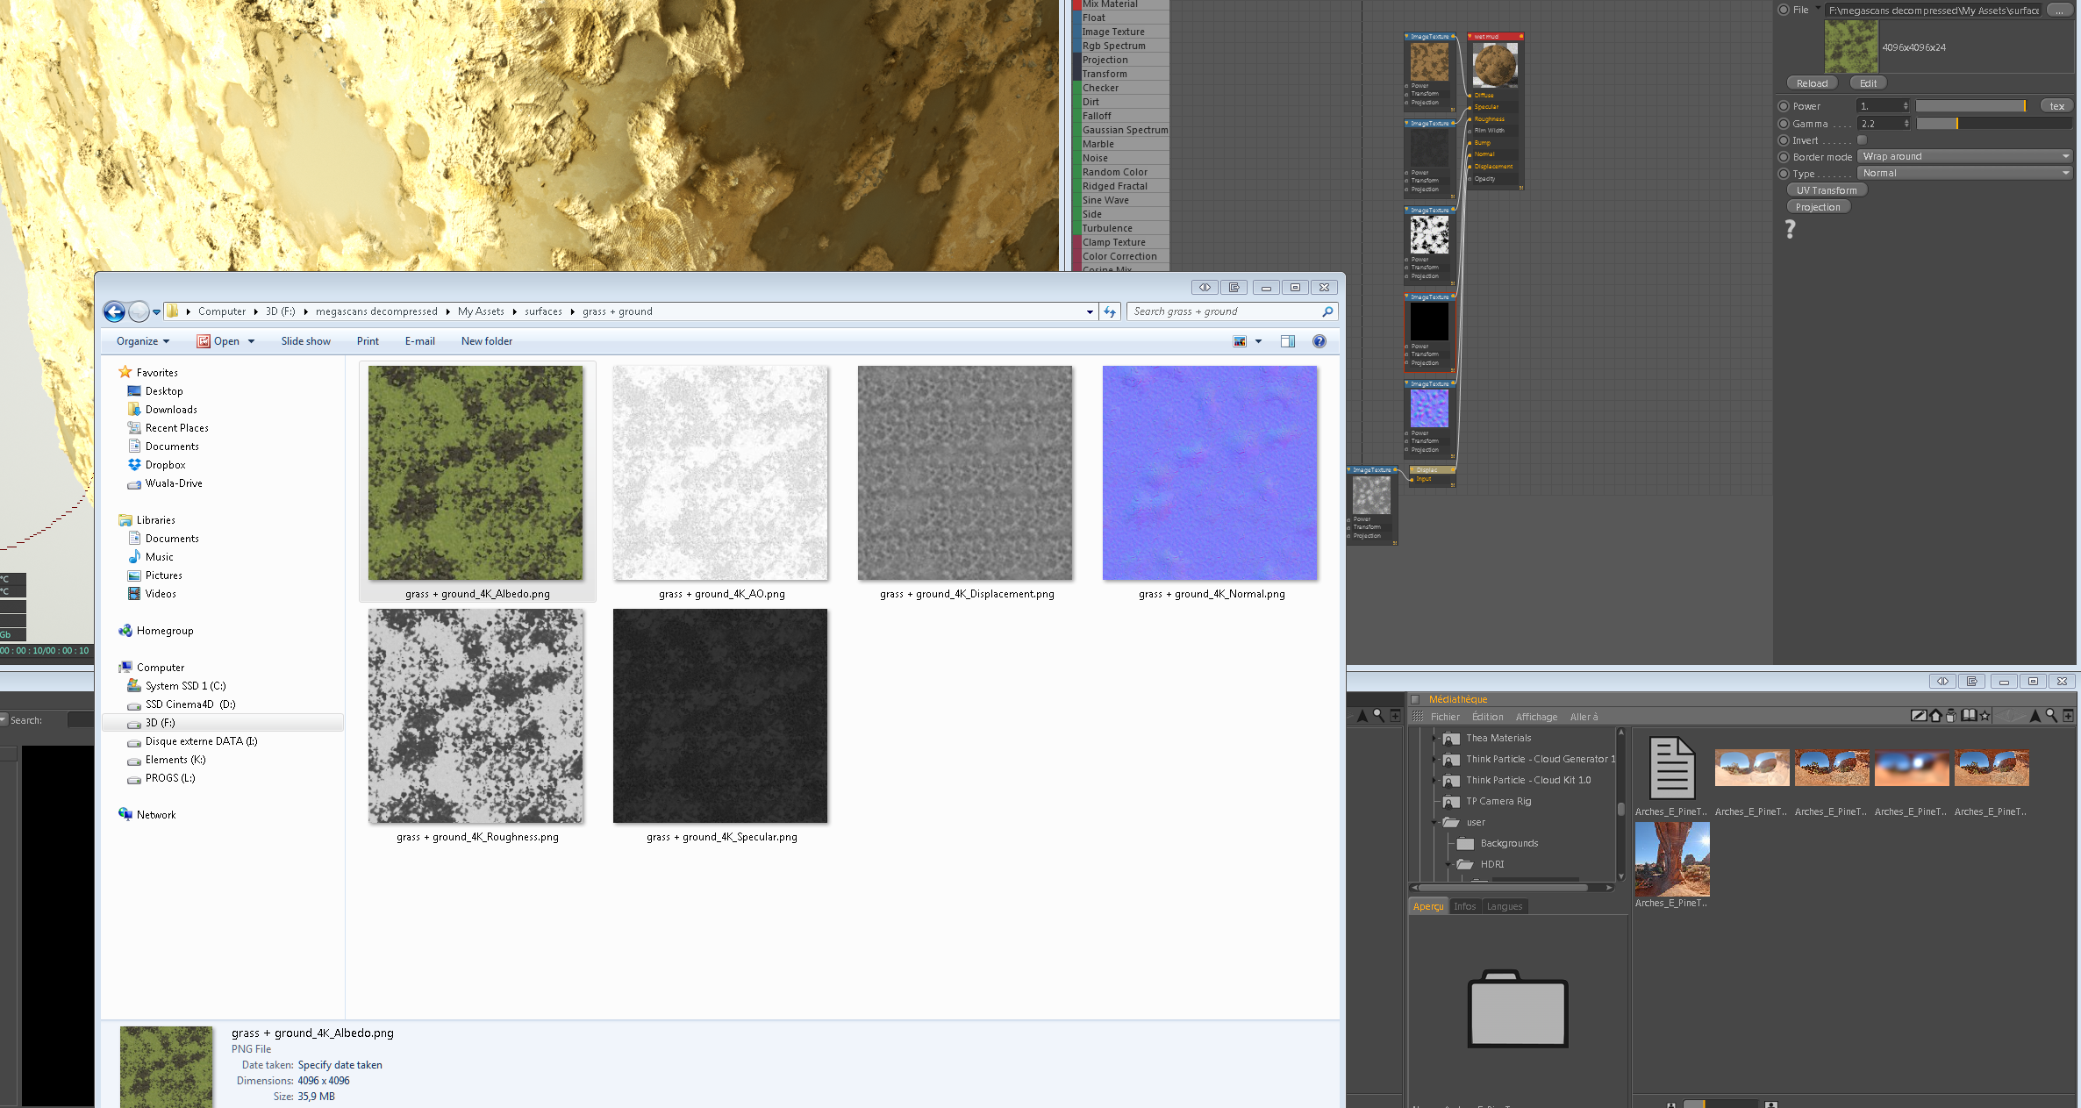
Task: Click the Power animation radio circle
Action: pos(1783,106)
